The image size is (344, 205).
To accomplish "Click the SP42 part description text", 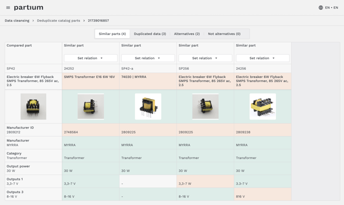I will tap(32, 81).
